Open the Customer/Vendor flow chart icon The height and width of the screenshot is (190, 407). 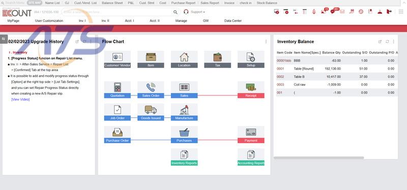tap(118, 57)
